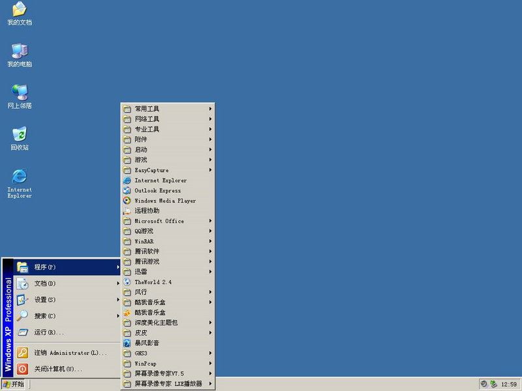Open the 屏幕录像专家V7.5 menu entry
Viewport: 522px width, 391px height.
(168, 373)
